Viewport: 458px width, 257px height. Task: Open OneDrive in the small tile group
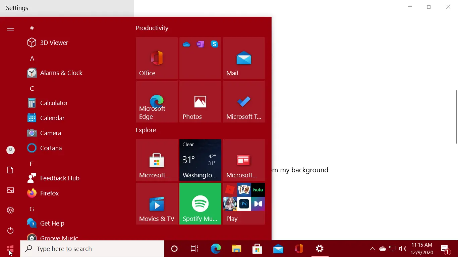(x=186, y=44)
